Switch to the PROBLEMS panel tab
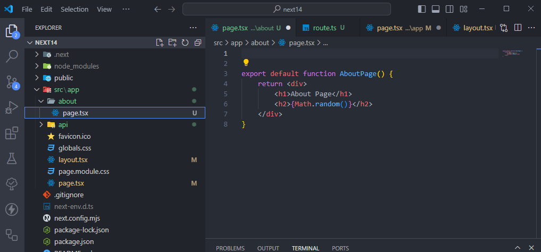Viewport: 541px width, 252px height. point(230,248)
